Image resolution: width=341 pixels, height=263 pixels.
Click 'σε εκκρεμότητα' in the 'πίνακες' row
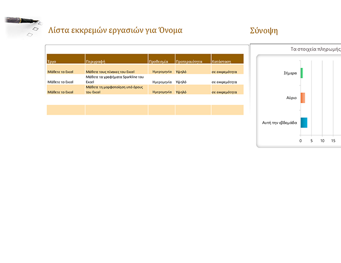tap(224, 72)
